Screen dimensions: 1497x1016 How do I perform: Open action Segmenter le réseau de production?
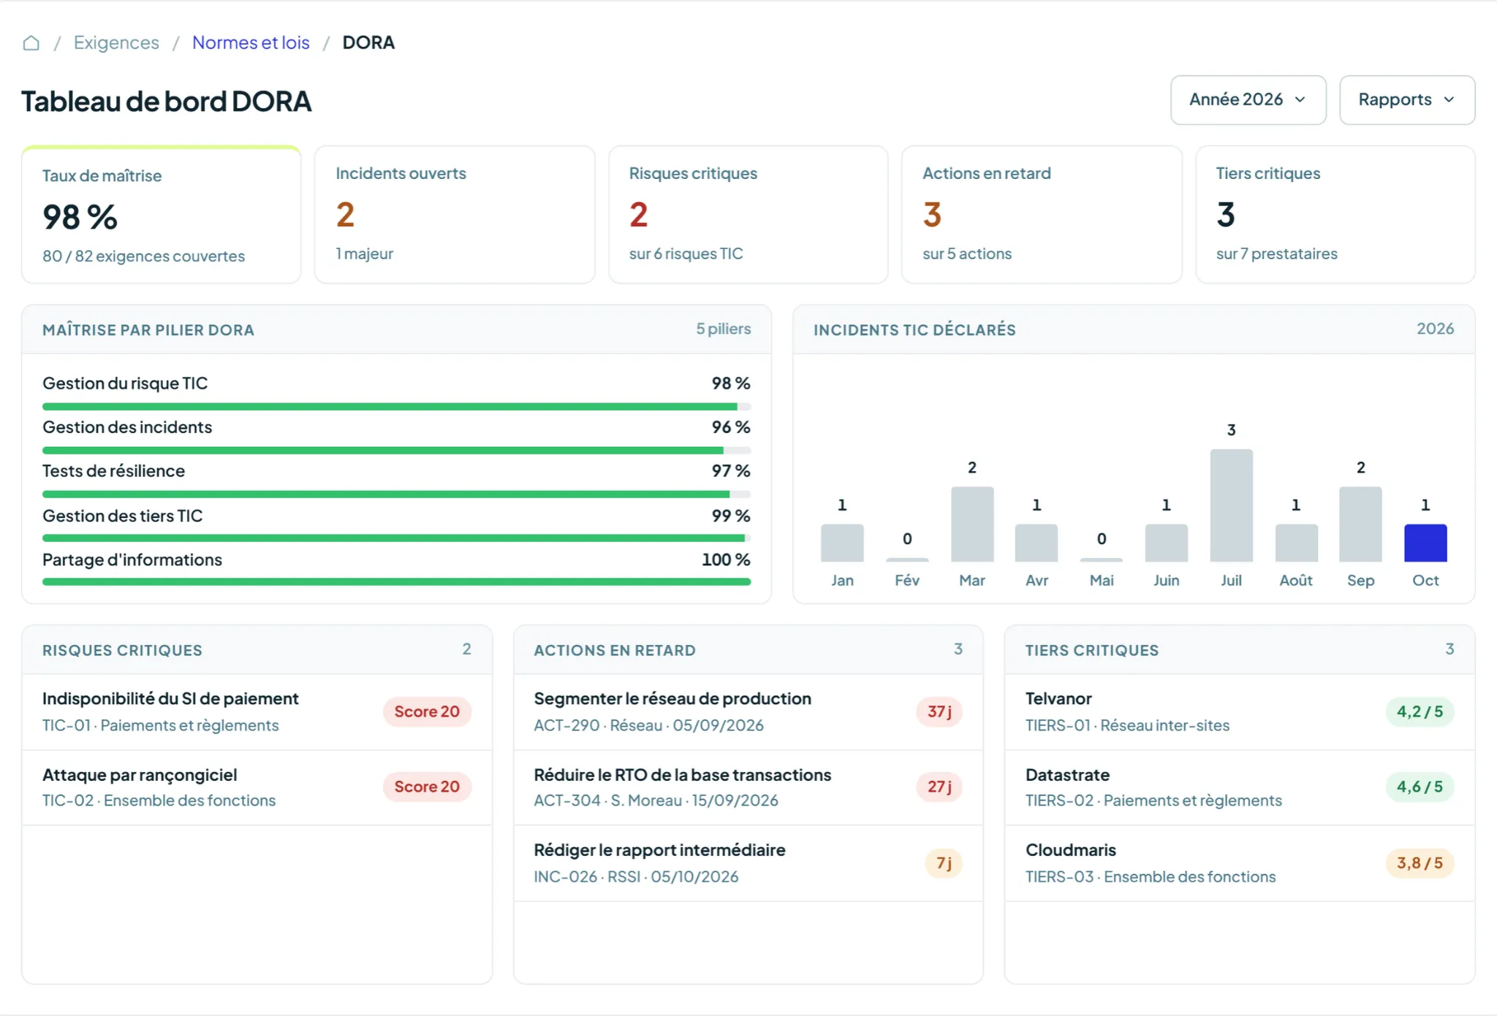pyautogui.click(x=748, y=712)
